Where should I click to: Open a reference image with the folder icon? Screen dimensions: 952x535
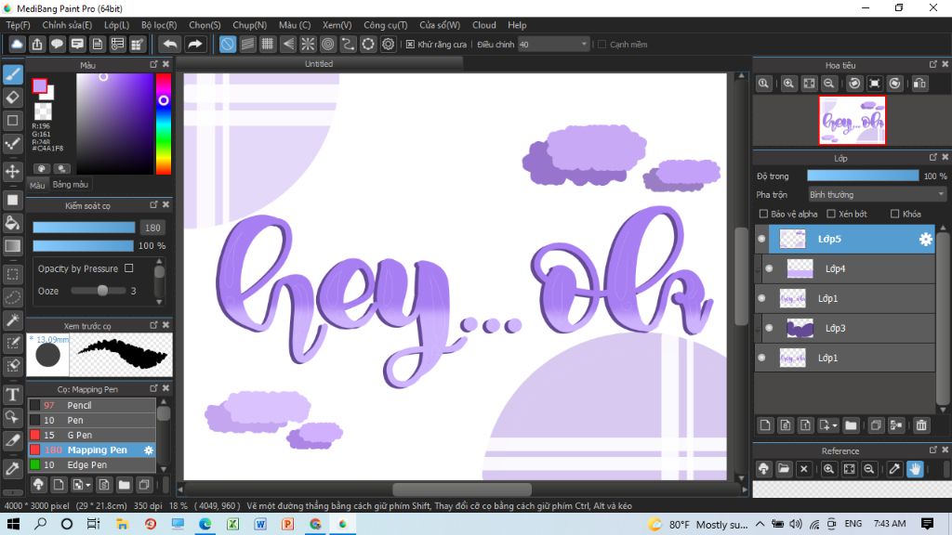784,469
